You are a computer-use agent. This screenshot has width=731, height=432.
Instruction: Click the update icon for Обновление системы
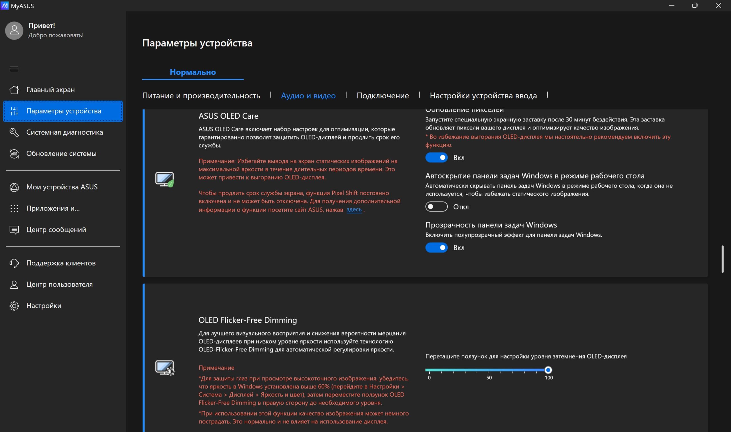point(14,154)
